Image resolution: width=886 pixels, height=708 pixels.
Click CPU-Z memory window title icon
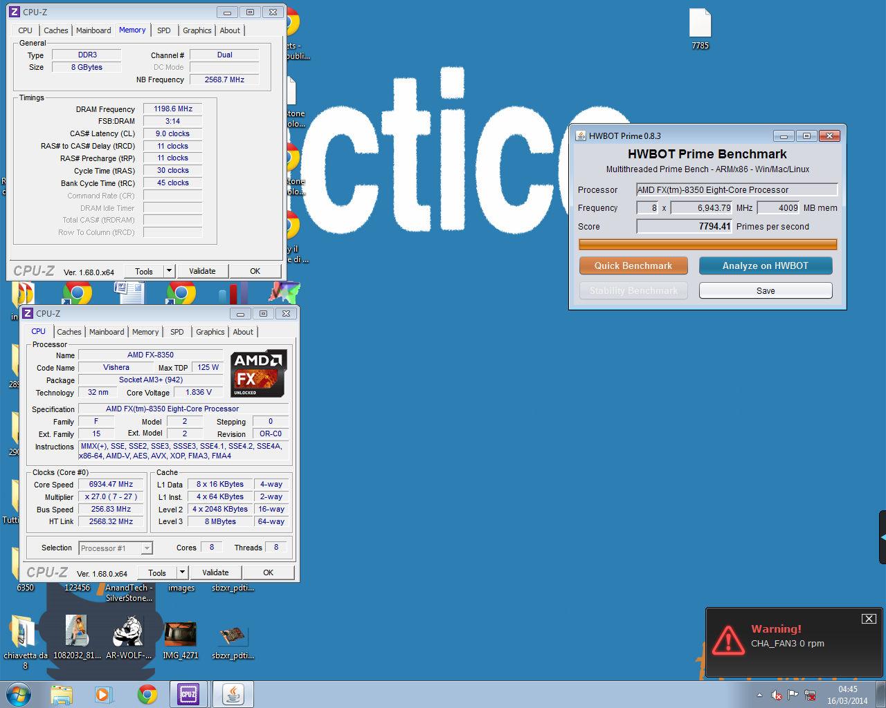pos(14,12)
